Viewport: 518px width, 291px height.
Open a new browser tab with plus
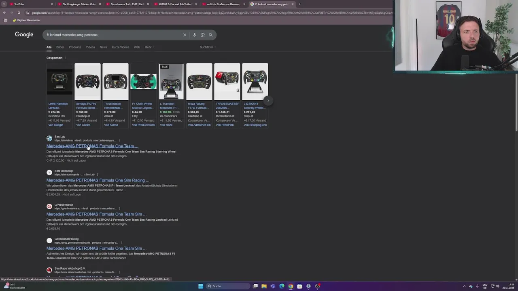click(x=299, y=4)
